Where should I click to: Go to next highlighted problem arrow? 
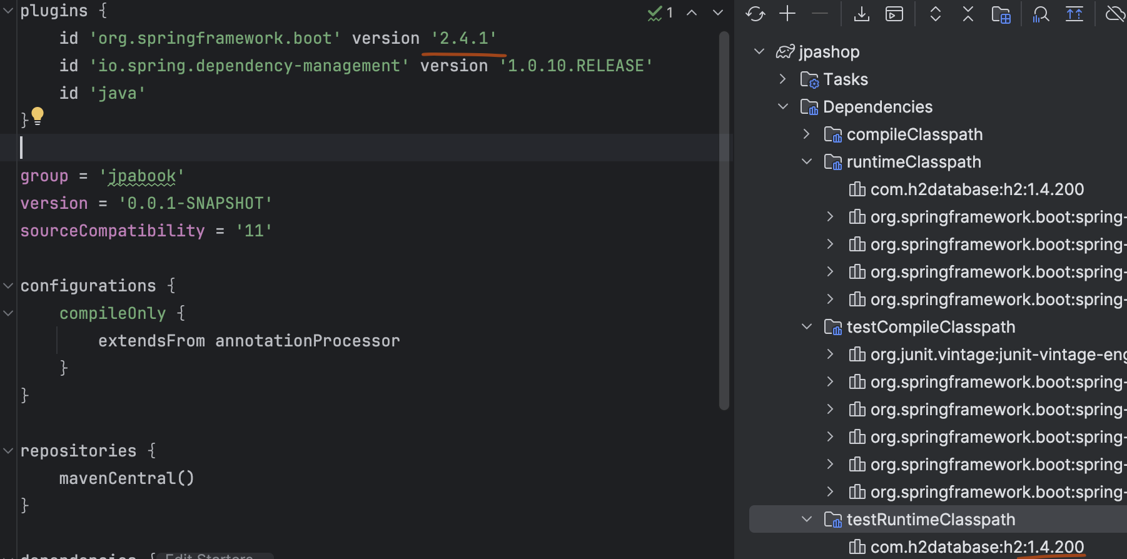718,13
